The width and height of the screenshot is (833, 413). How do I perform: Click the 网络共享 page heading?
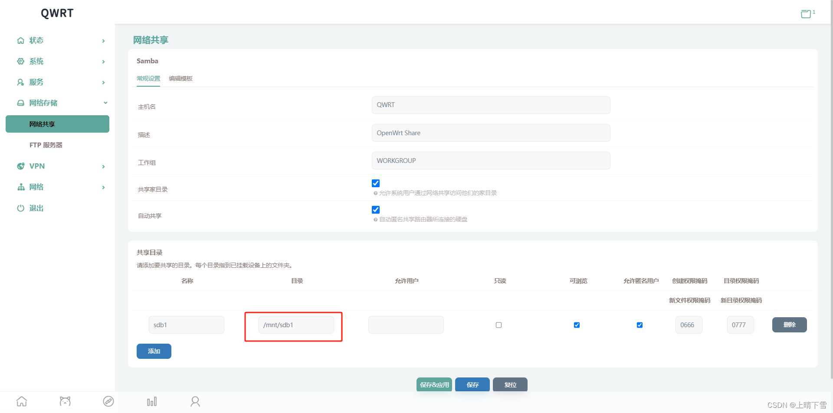[x=151, y=40]
